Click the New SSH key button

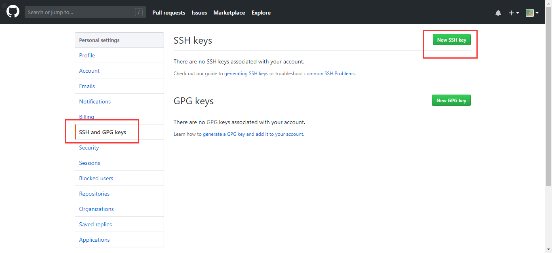[x=452, y=40]
